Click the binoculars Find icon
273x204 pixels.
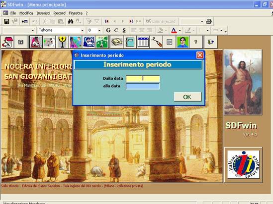[70, 21]
